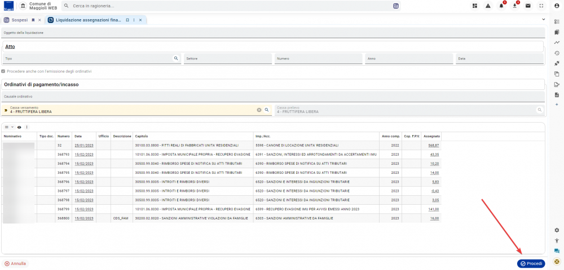Viewport: 564px width, 270px height.
Task: Click the cookie icon at sidebar bottom
Action: point(557,262)
